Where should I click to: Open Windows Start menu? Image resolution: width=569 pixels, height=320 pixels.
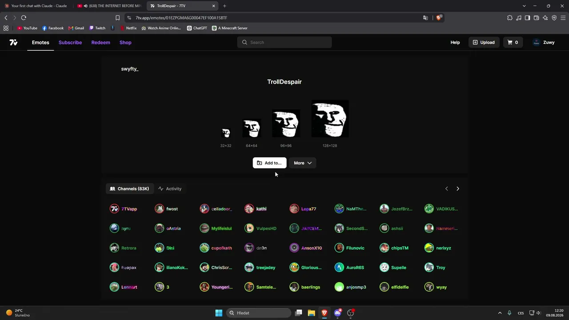click(x=219, y=313)
